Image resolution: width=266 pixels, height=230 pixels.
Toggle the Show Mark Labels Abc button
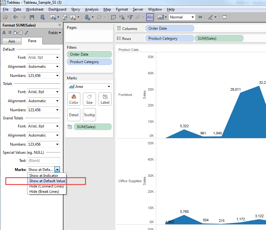coord(150,17)
